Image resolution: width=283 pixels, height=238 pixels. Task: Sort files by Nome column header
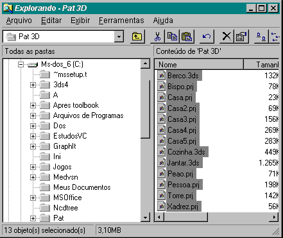click(199, 65)
